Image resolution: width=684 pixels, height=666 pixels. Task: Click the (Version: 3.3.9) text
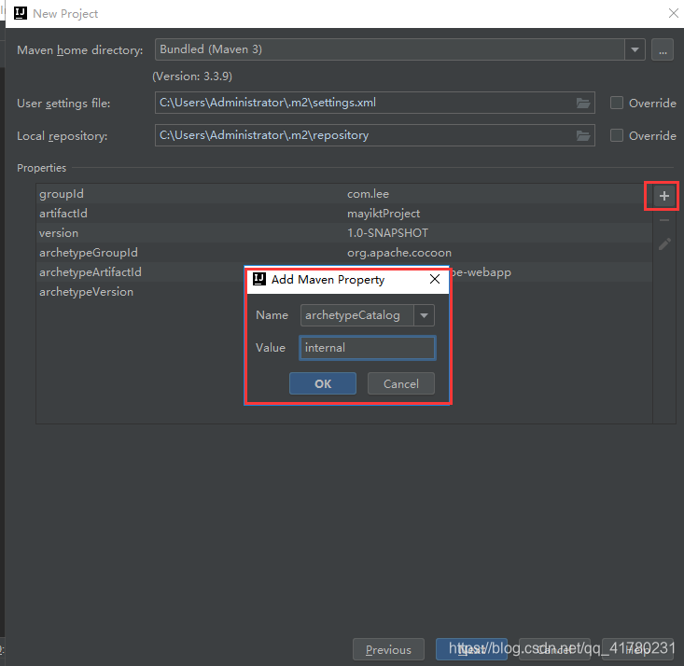192,76
